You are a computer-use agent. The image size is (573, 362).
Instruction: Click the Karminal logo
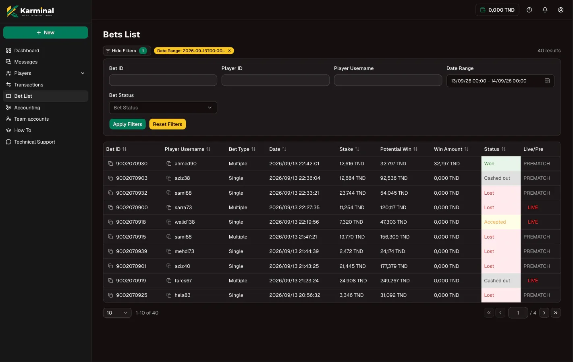[x=30, y=11]
